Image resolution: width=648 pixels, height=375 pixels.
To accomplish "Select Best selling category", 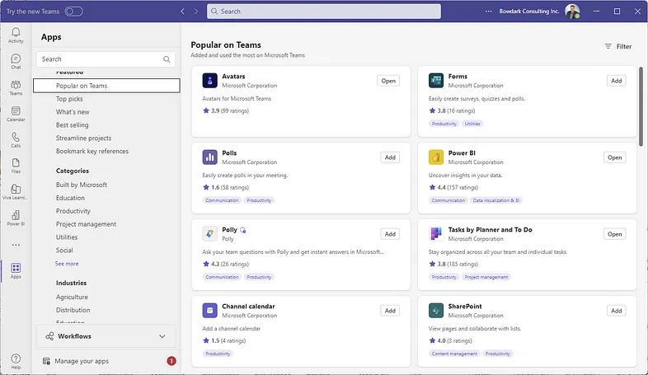I will [73, 124].
